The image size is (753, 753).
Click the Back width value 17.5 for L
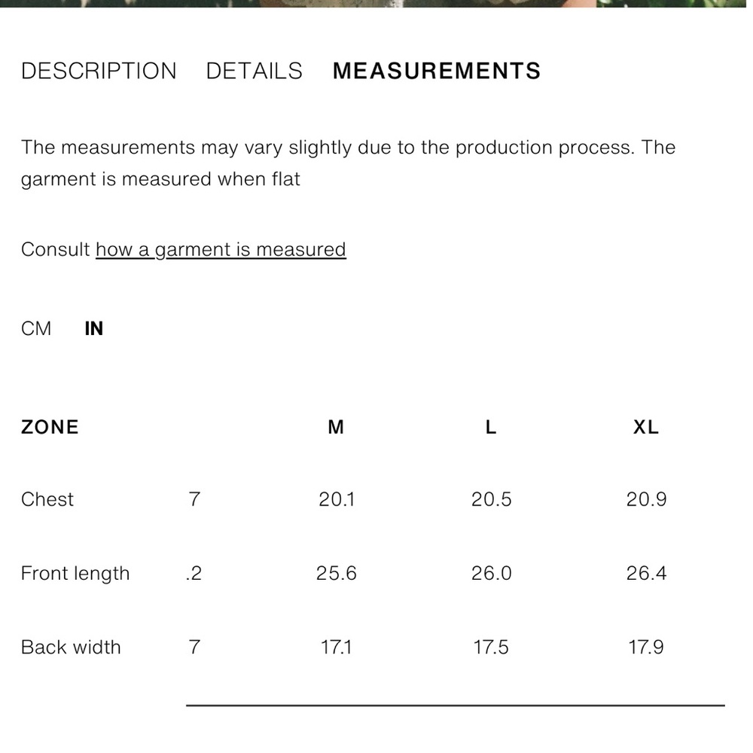(491, 648)
